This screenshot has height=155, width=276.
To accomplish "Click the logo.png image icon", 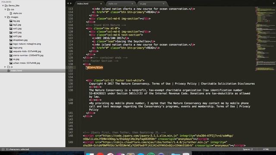I will (11, 48).
